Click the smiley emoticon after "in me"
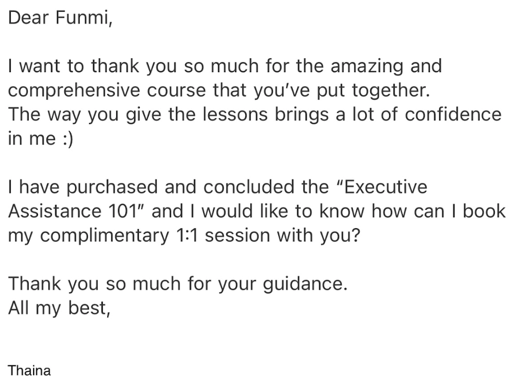This screenshot has height=380, width=523. [66, 139]
